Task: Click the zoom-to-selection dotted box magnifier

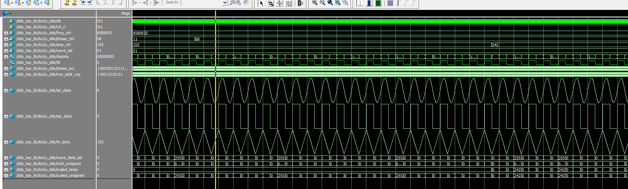Action: coord(345,3)
